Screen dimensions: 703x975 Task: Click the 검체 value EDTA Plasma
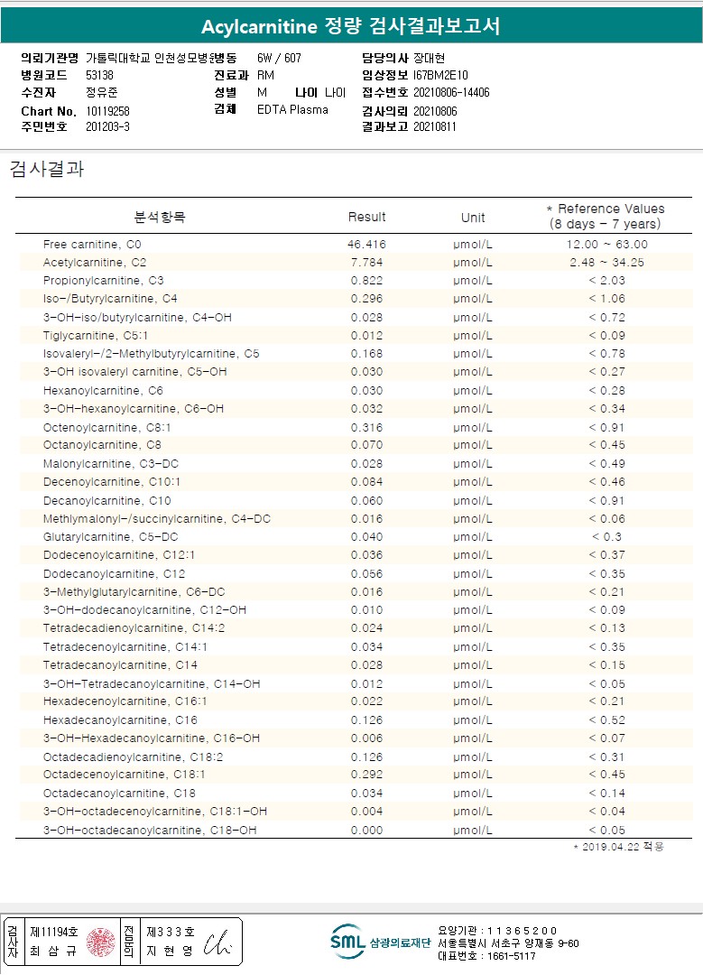click(x=292, y=110)
